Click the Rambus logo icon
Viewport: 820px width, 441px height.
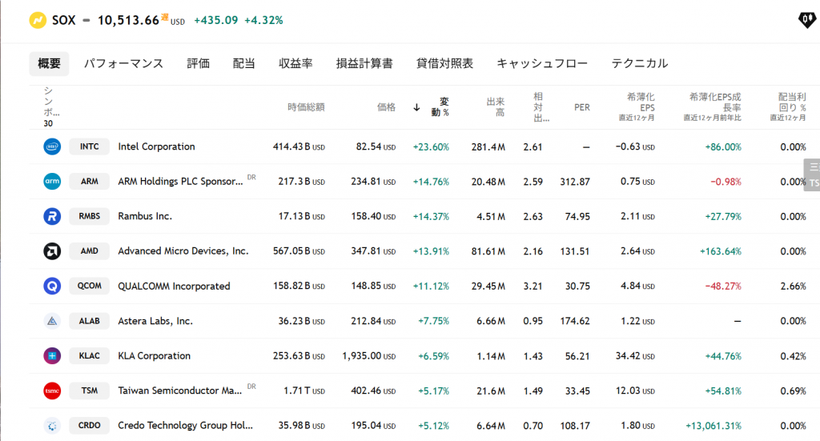click(x=52, y=216)
